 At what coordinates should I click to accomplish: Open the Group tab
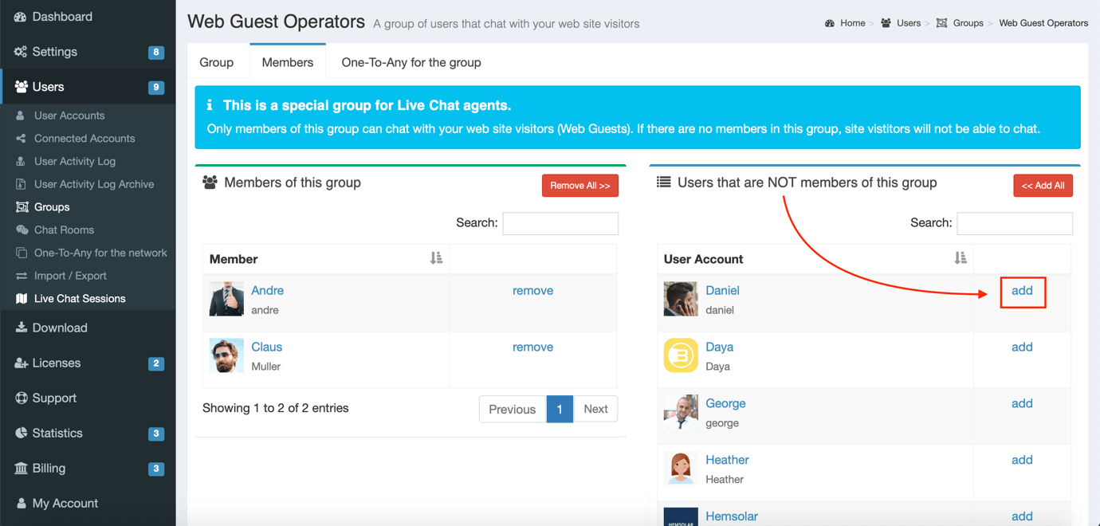coord(217,62)
